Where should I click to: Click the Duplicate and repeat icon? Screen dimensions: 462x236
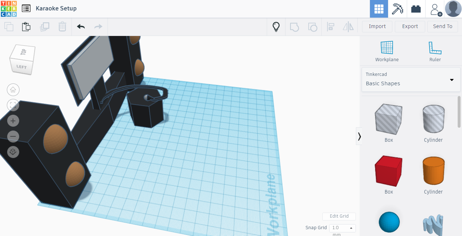45,27
